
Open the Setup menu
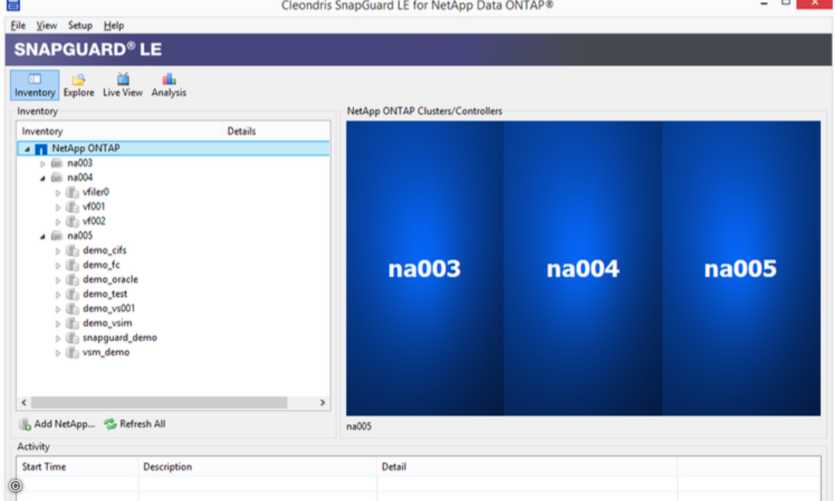[x=80, y=25]
